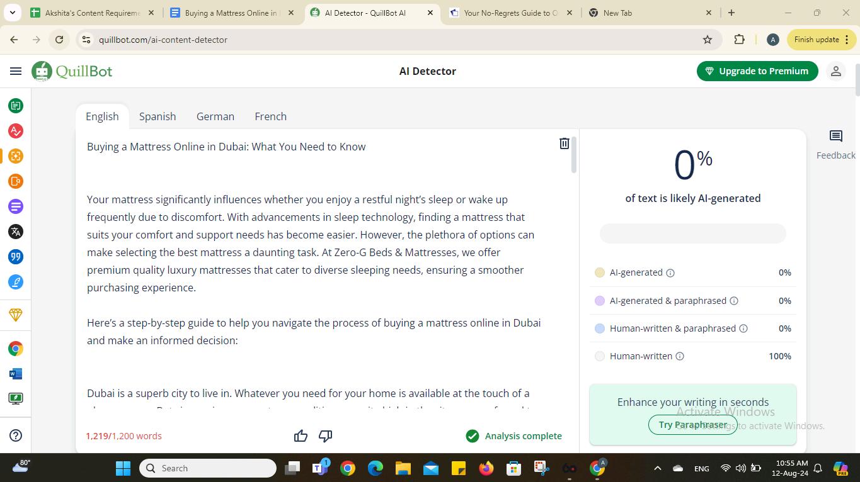Viewport: 860px width, 482px height.
Task: Open QuillBot for Word sidebar icon
Action: click(16, 374)
